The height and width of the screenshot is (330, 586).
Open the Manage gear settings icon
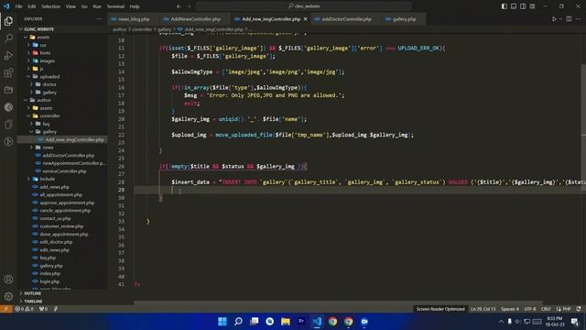click(8, 296)
